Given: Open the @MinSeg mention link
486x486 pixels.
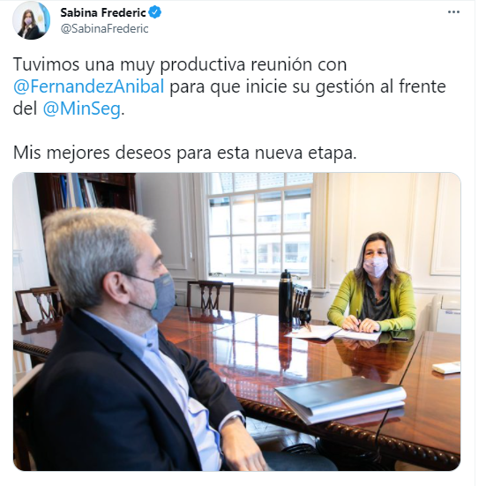Looking at the screenshot, I should point(81,108).
